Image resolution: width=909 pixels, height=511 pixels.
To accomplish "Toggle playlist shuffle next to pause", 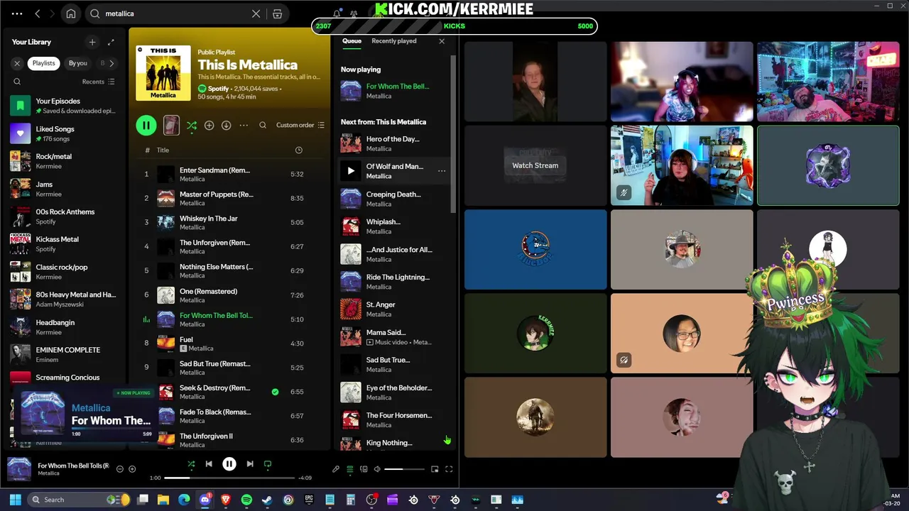I will (x=192, y=126).
